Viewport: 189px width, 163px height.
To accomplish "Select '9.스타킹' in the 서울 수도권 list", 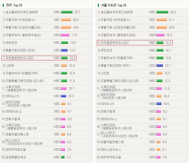I will tap(104, 73).
